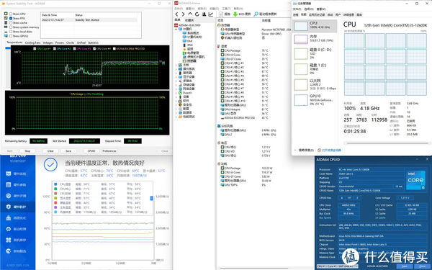Open hardware parameters icon in blue sidebar

point(9,184)
